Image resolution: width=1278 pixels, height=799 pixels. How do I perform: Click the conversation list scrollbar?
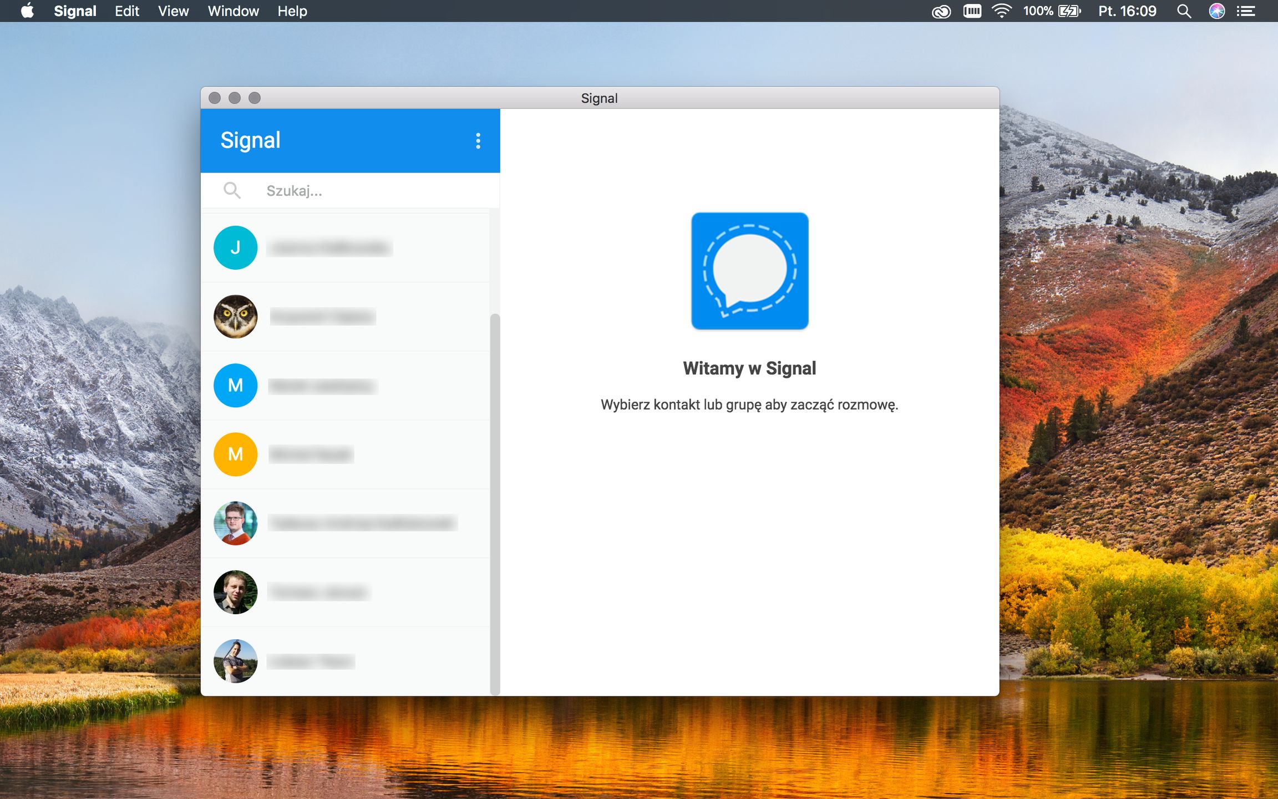(495, 502)
